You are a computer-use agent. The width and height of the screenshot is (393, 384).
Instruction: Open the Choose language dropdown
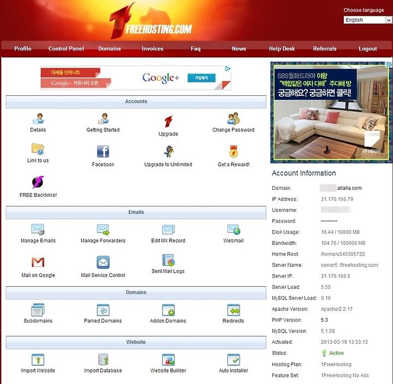point(367,20)
